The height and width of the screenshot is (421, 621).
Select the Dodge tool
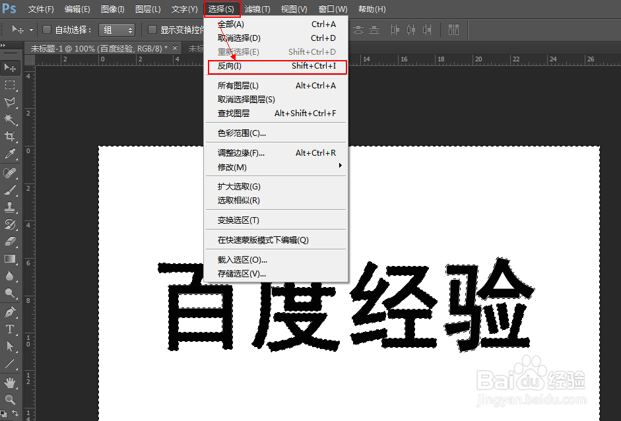(x=10, y=293)
